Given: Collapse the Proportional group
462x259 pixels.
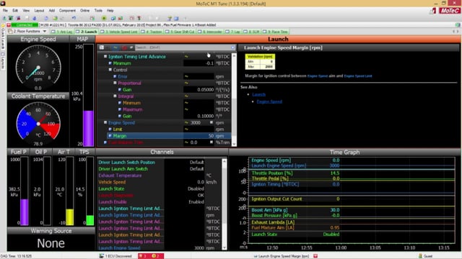Looking at the screenshot, I should (115, 83).
